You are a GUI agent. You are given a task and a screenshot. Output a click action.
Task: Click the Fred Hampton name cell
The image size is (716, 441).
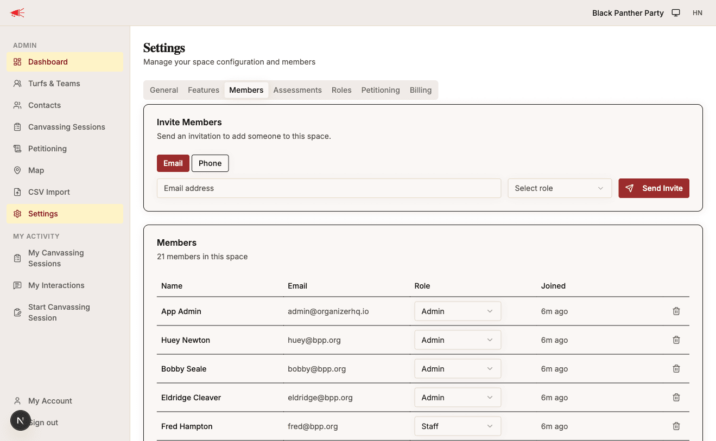pyautogui.click(x=187, y=426)
